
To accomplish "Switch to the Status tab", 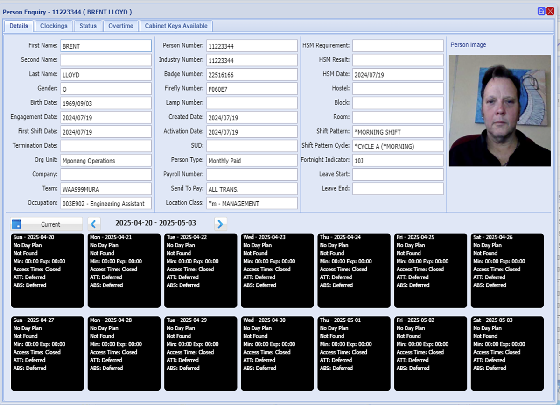I will coord(88,26).
